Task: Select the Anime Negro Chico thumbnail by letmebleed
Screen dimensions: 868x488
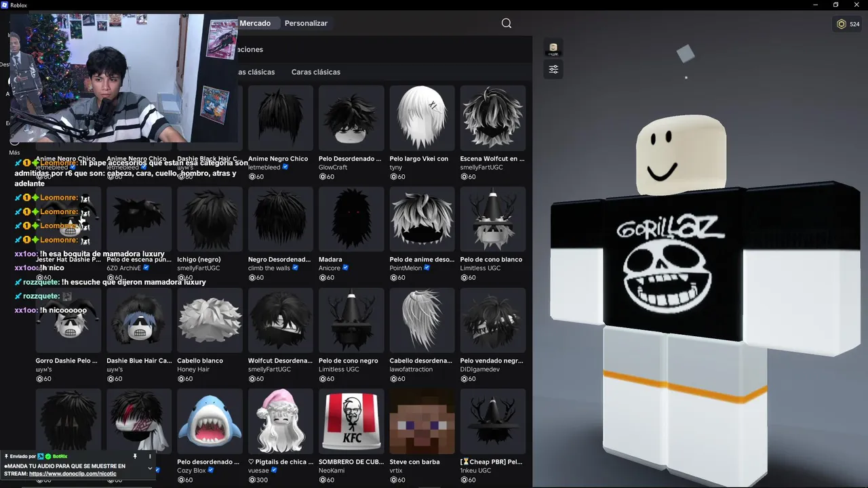Action: point(280,117)
